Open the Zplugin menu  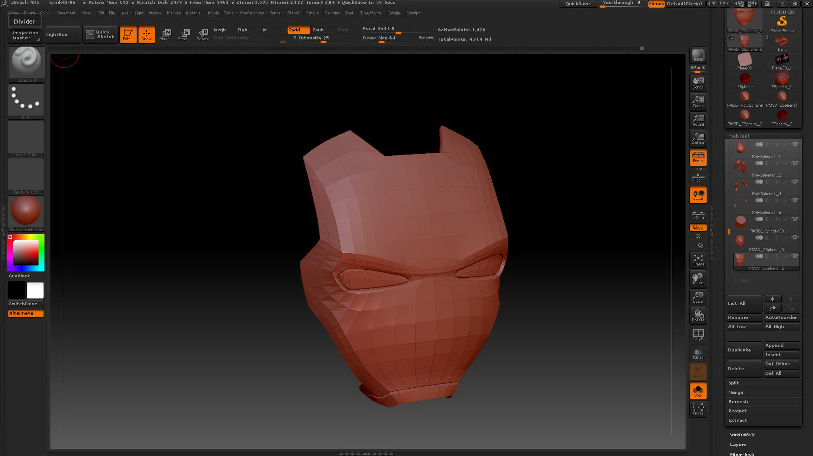pos(393,13)
